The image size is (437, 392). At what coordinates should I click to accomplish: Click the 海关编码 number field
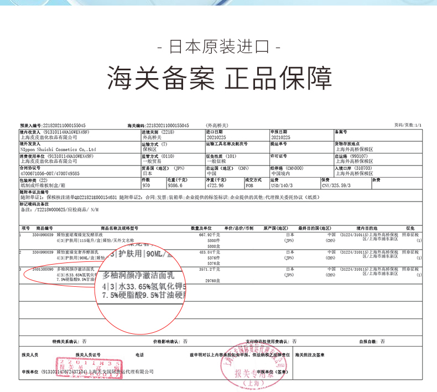[158, 126]
